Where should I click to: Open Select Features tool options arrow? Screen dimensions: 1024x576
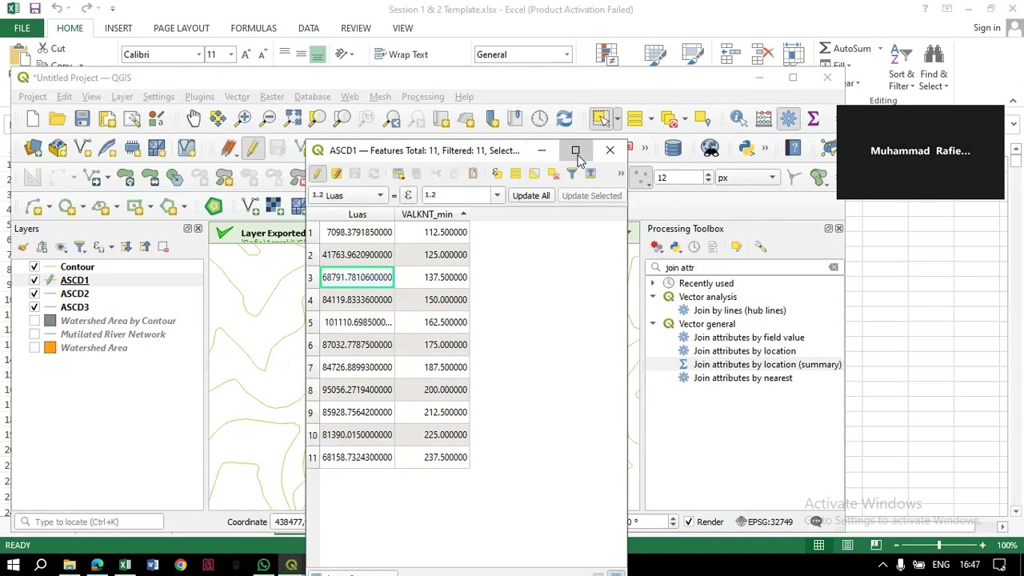pyautogui.click(x=617, y=119)
